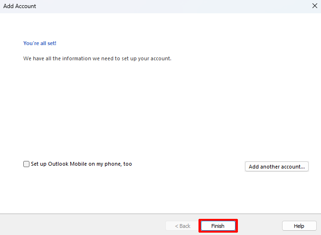This screenshot has height=235, width=321.
Task: Enable the Outlook Mobile setup checkbox
Action: point(27,164)
